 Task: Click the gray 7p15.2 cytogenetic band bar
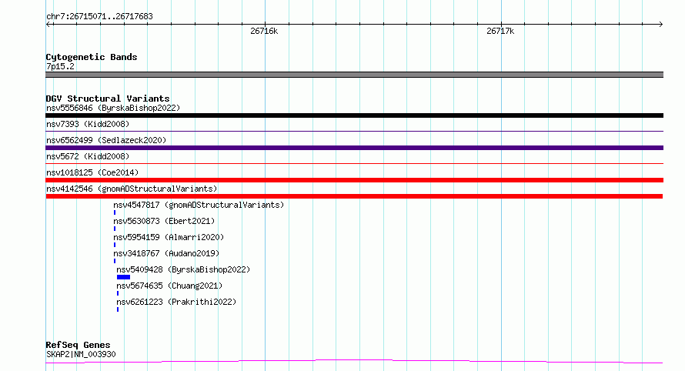tap(354, 75)
